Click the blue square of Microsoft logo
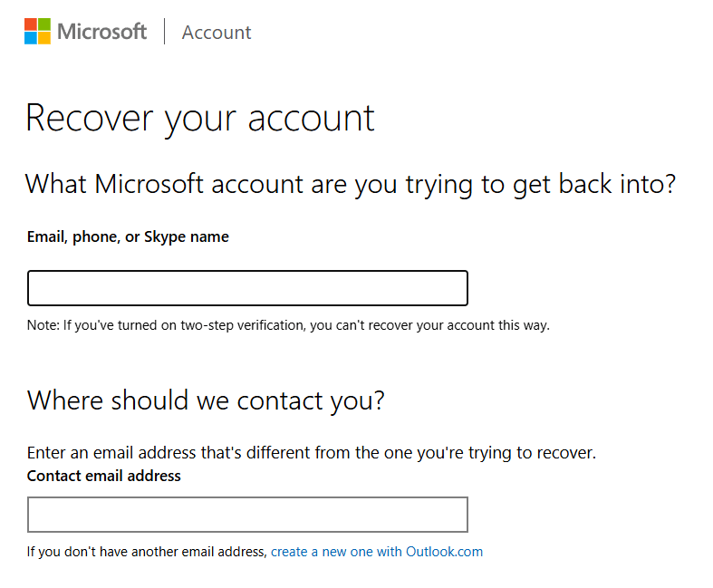The width and height of the screenshot is (713, 588). (x=31, y=38)
